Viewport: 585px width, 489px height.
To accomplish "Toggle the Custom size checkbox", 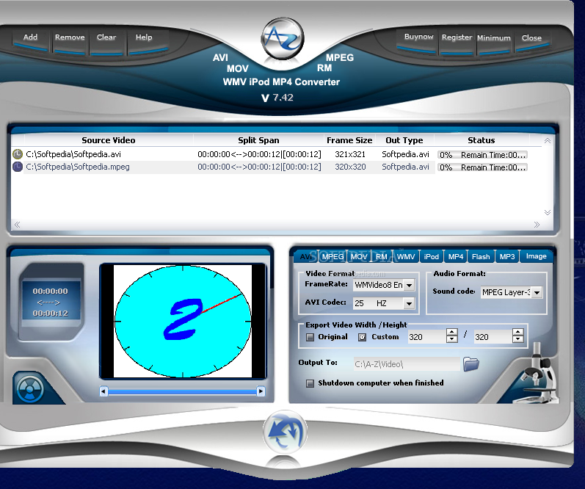I will (362, 337).
